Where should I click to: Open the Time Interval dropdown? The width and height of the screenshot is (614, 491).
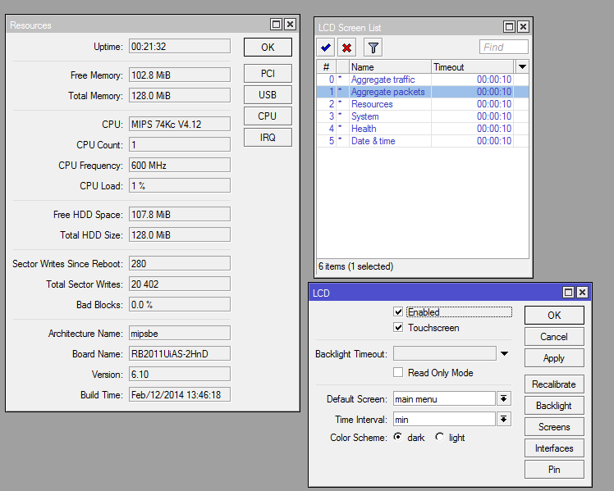point(504,420)
